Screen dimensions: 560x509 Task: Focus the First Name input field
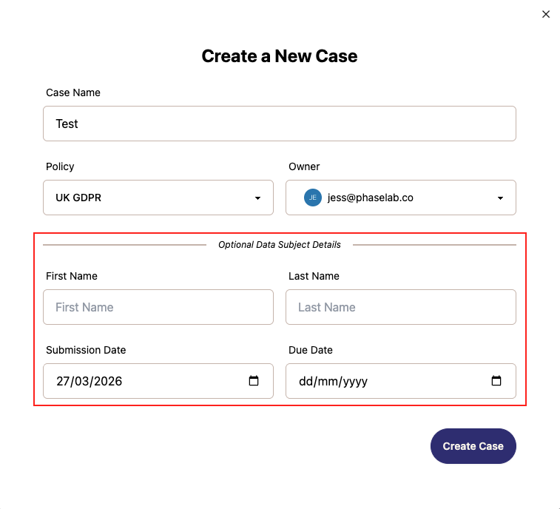[x=158, y=307]
